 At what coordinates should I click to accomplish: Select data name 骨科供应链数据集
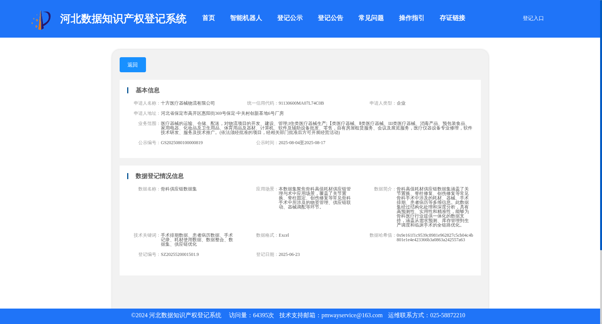tap(179, 189)
